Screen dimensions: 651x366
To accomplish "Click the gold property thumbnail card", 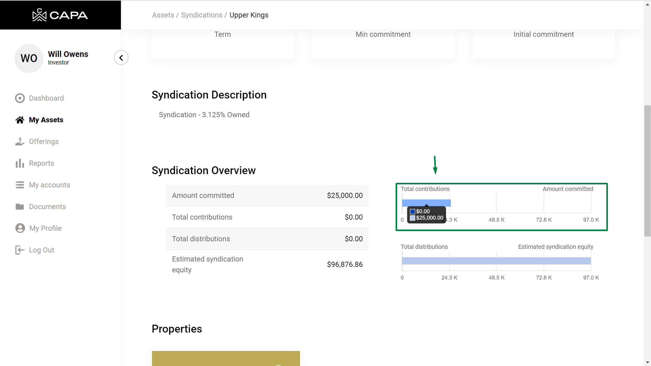I will (226, 358).
